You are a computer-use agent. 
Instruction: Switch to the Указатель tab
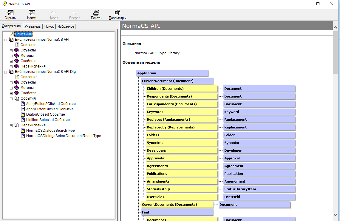click(33, 26)
